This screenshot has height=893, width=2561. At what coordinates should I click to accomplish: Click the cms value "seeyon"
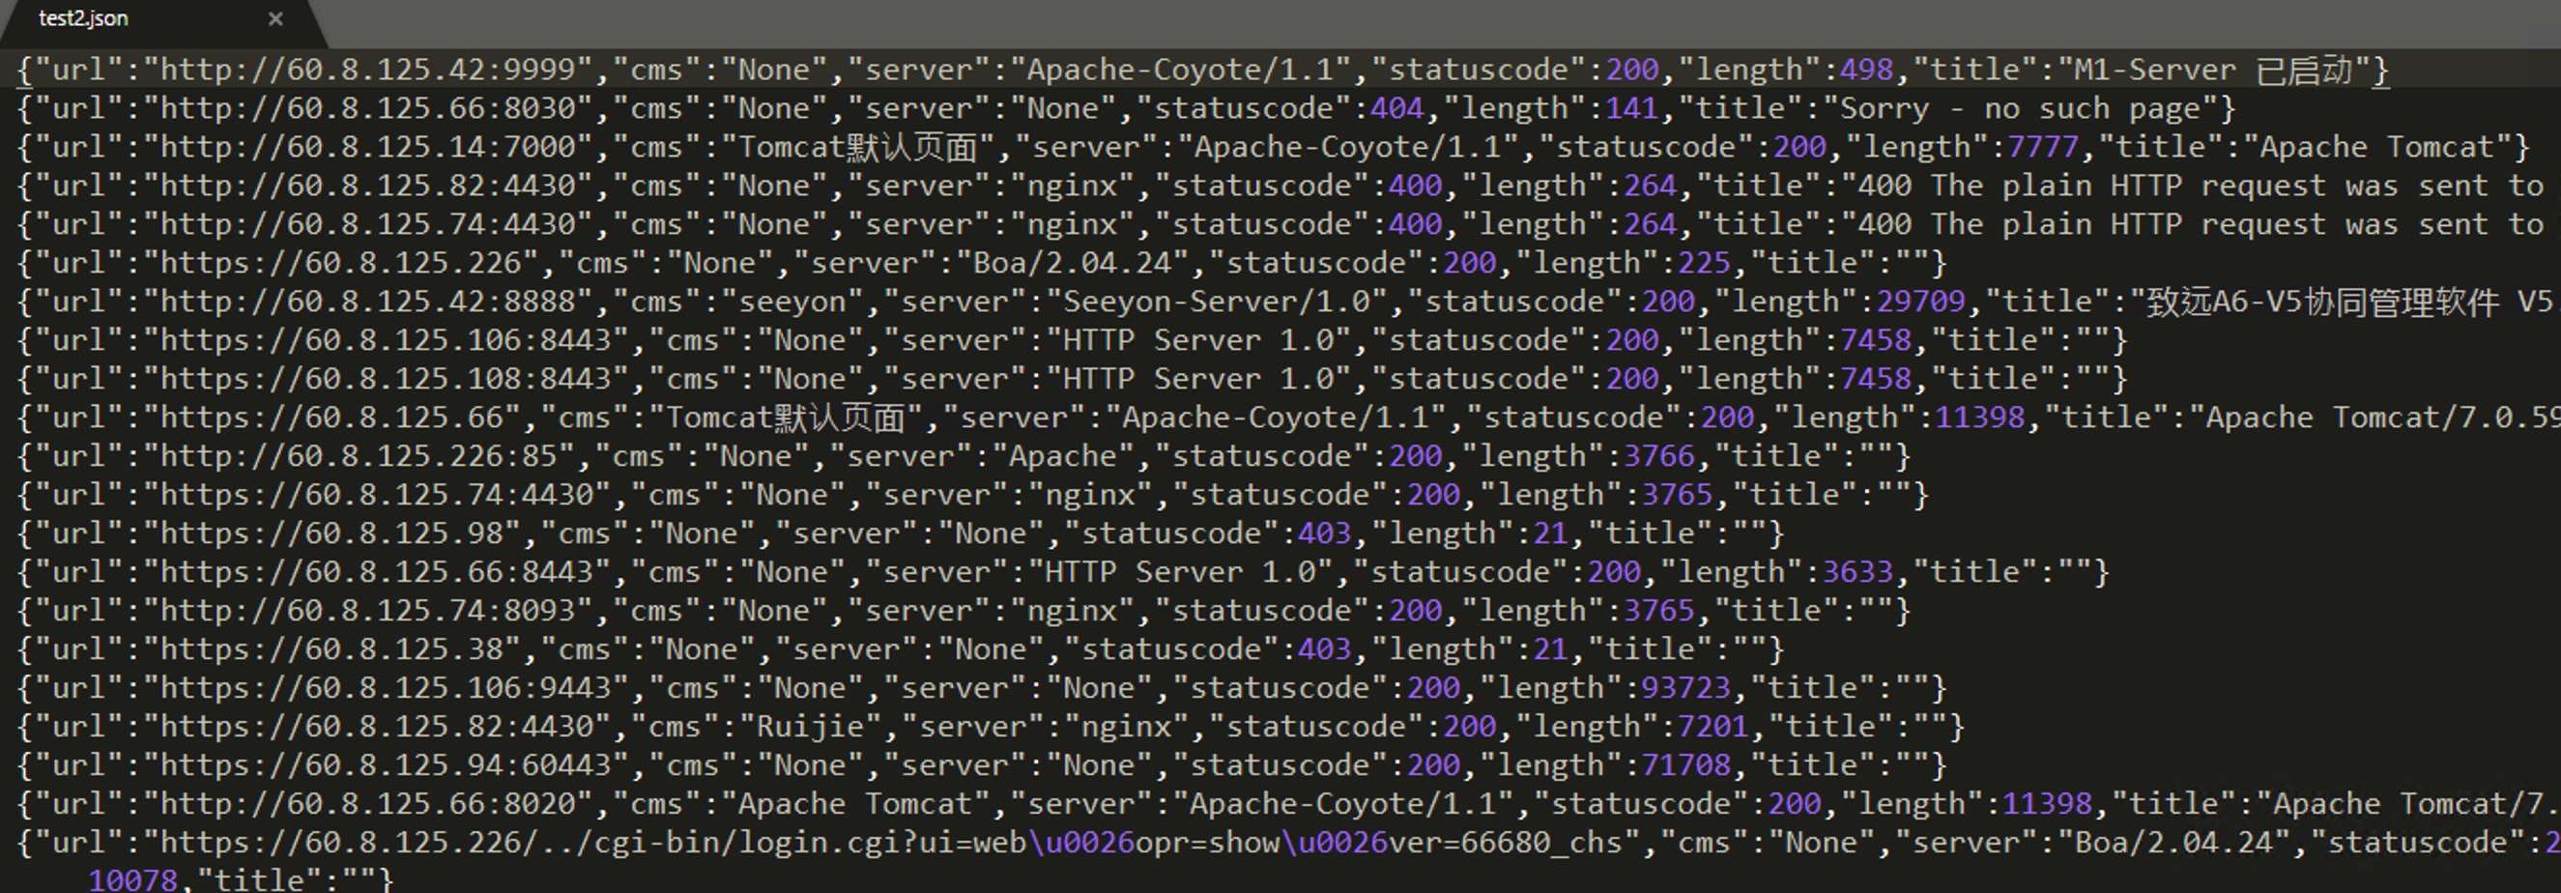click(792, 302)
